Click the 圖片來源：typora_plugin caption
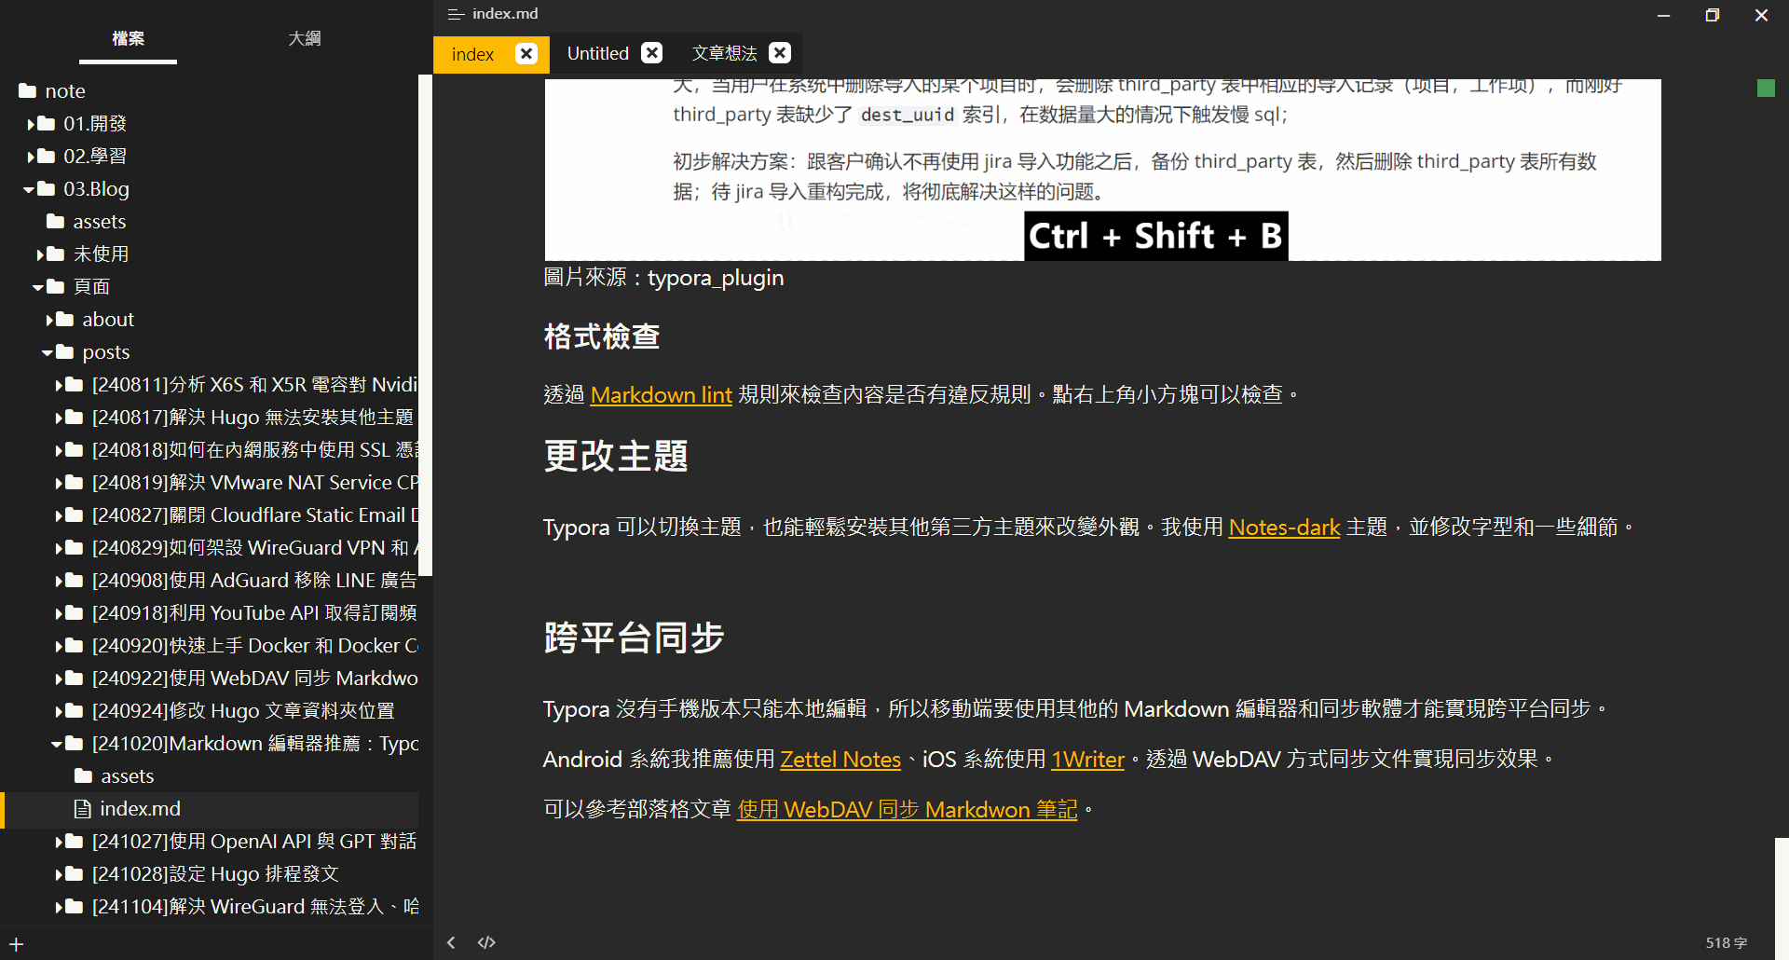This screenshot has width=1789, height=960. [663, 278]
